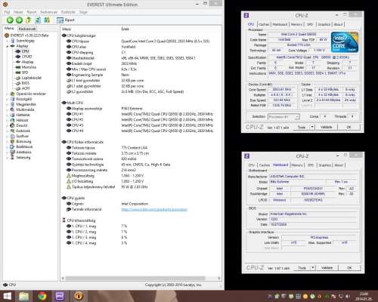Click OK in the top CPU-Z window
378x302 pixels.
(349, 127)
